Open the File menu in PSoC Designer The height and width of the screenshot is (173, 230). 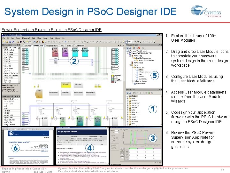pyautogui.click(x=4, y=38)
